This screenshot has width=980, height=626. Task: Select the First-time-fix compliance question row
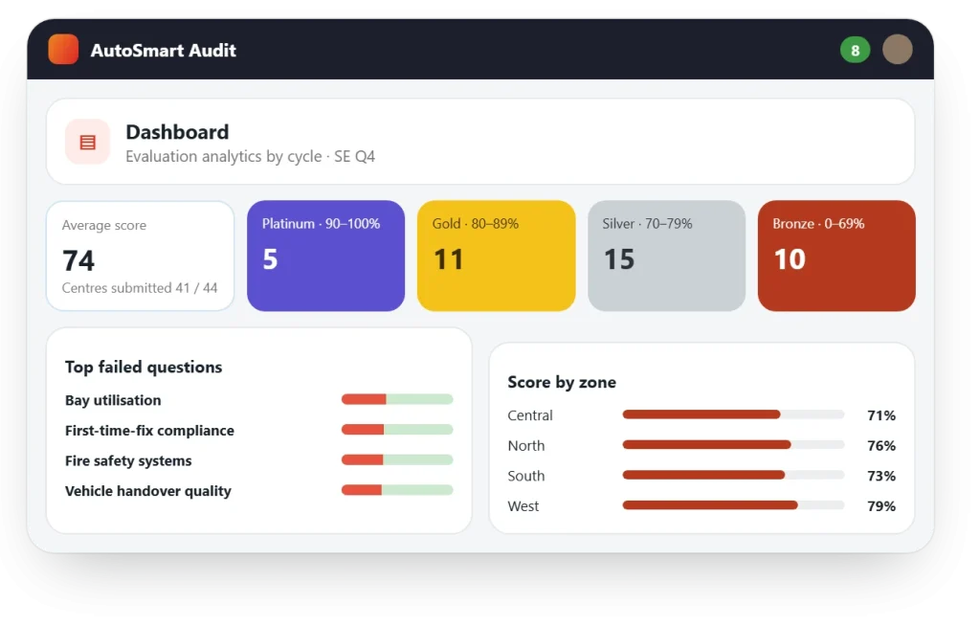258,431
